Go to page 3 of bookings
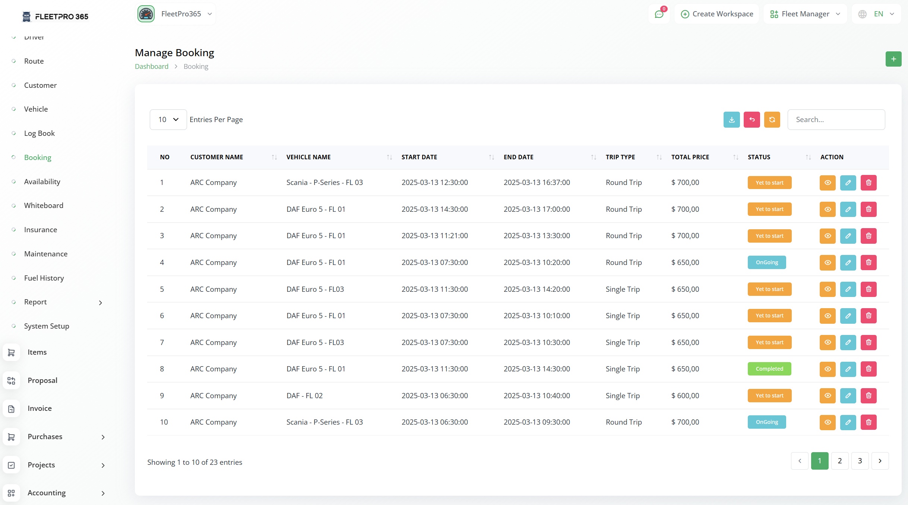This screenshot has width=908, height=505. point(860,461)
